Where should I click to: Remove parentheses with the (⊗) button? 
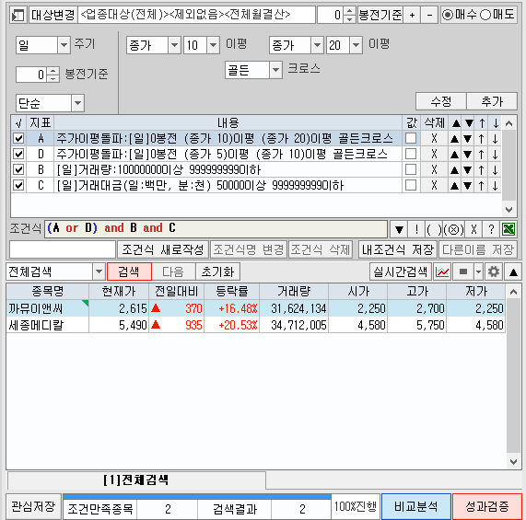point(453,229)
